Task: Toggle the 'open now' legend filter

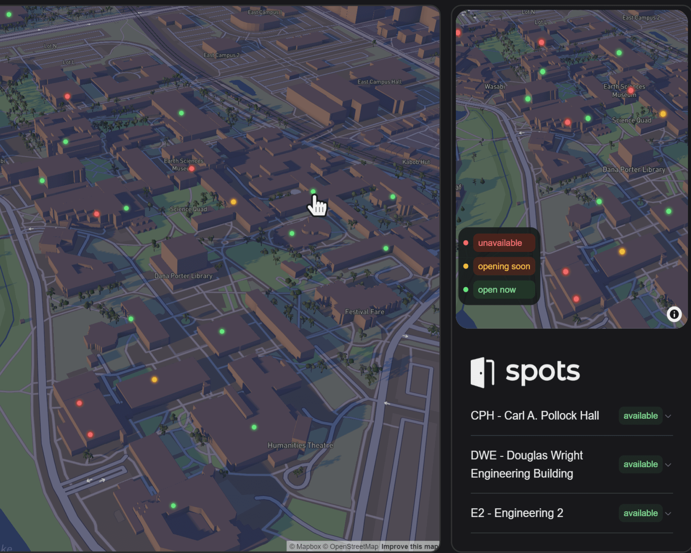Action: click(497, 290)
